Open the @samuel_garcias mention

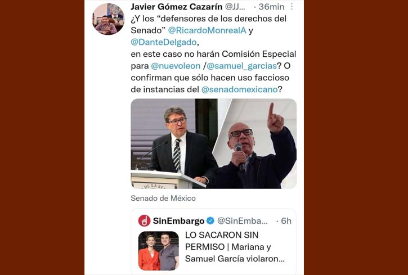(x=241, y=66)
